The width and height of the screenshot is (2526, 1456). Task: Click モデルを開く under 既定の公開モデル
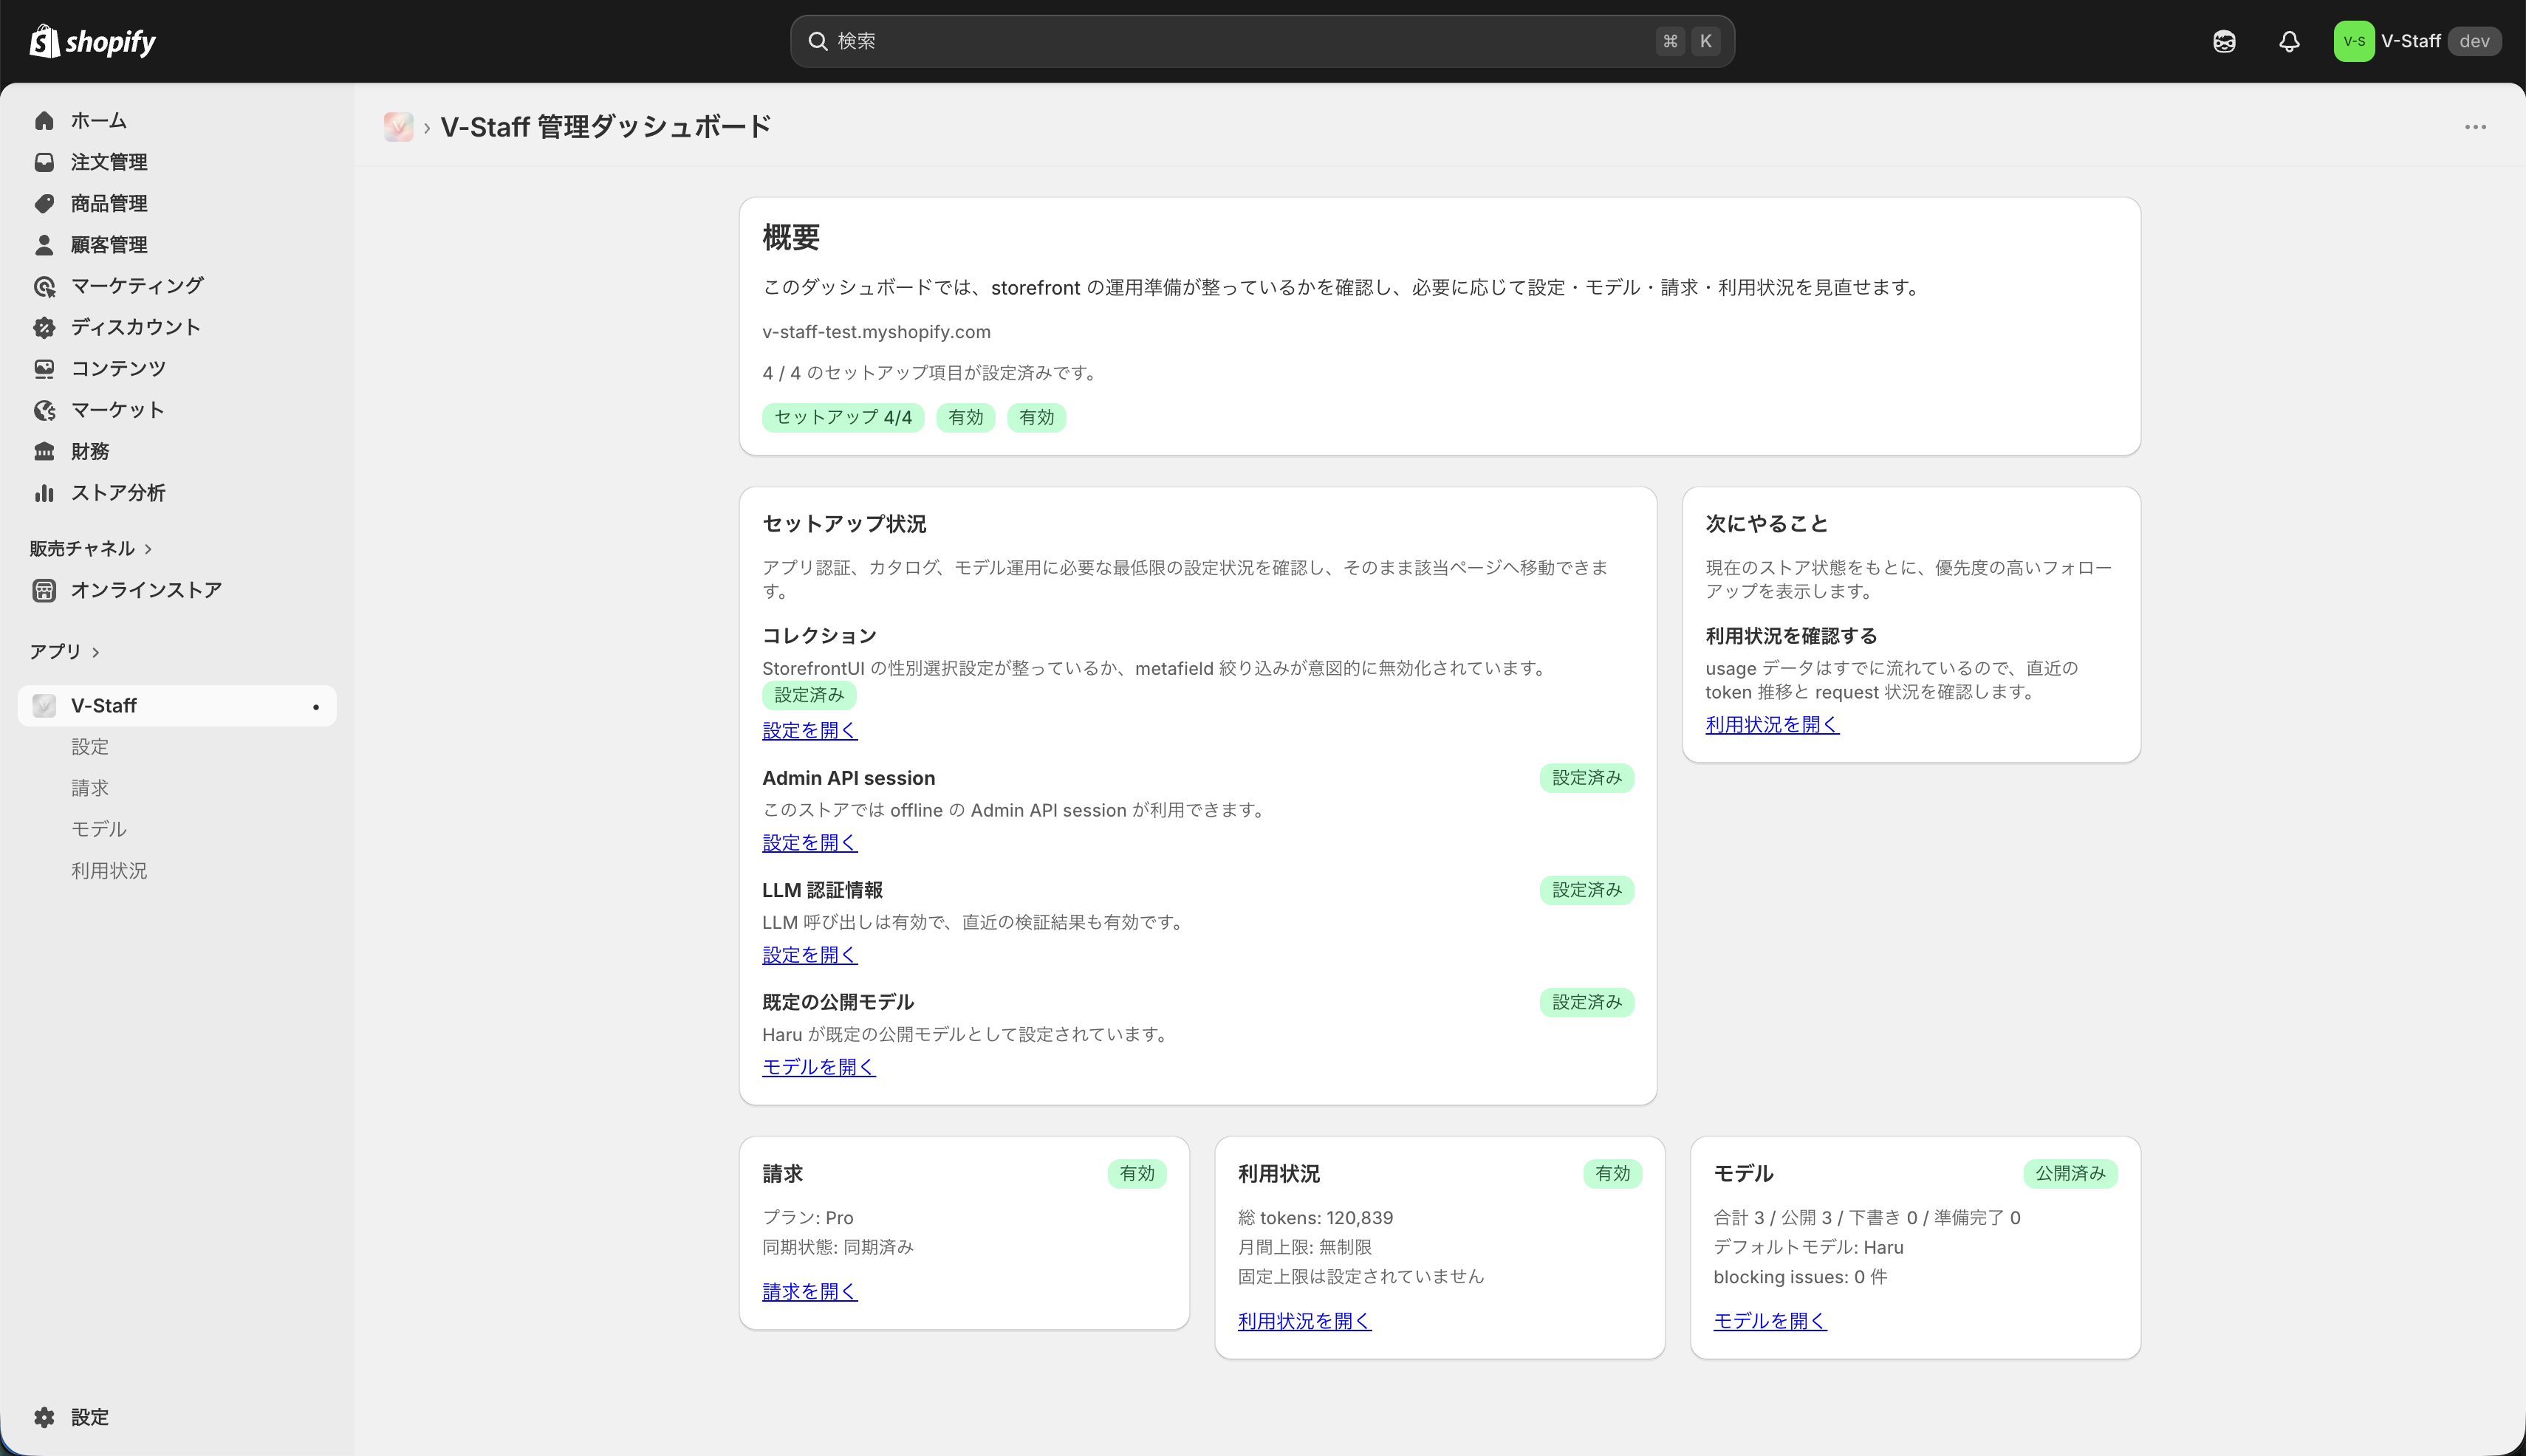pyautogui.click(x=818, y=1067)
